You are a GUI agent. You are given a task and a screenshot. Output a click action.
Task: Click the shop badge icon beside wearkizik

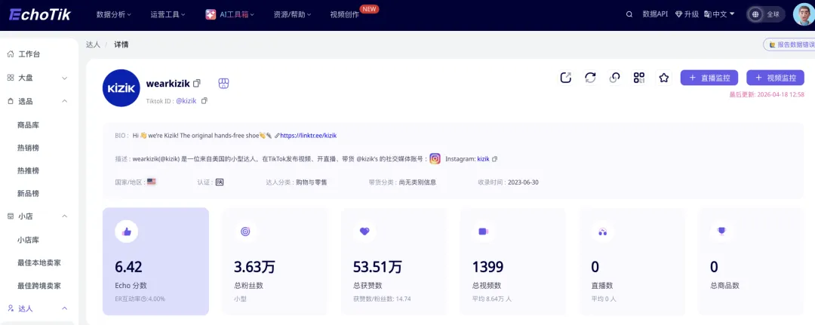click(x=223, y=84)
